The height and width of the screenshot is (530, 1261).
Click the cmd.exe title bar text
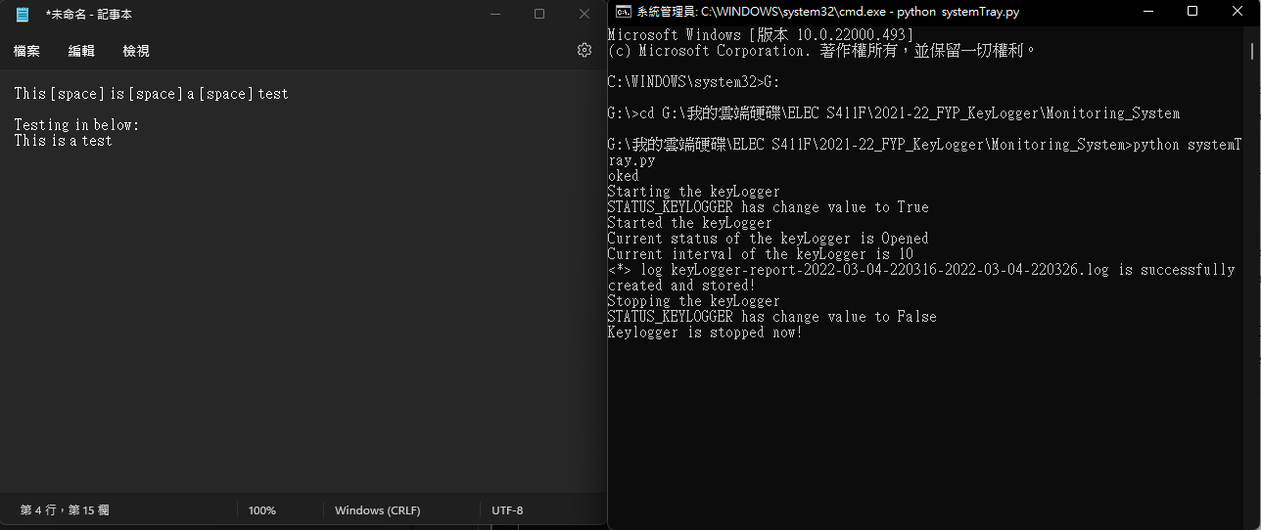point(828,12)
